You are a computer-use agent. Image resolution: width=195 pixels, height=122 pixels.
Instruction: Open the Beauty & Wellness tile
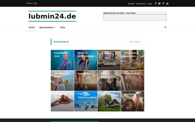pyautogui.click(x=109, y=81)
